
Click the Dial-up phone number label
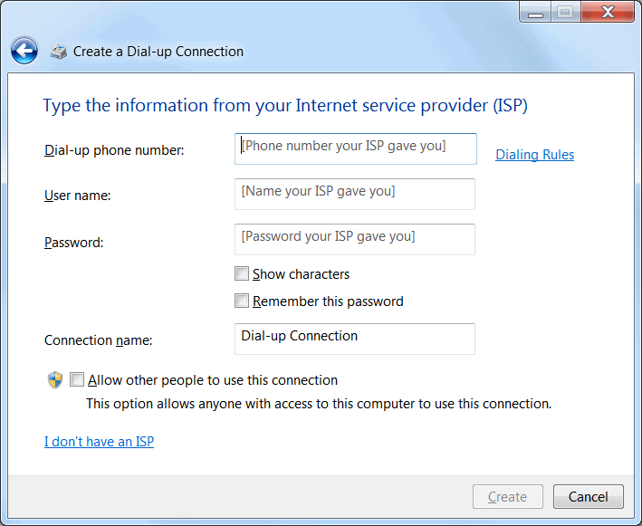(x=114, y=150)
